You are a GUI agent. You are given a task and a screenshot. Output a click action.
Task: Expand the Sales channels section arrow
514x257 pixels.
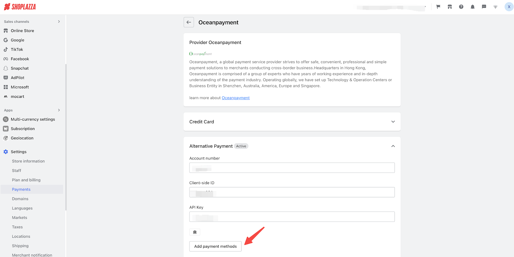click(x=59, y=21)
